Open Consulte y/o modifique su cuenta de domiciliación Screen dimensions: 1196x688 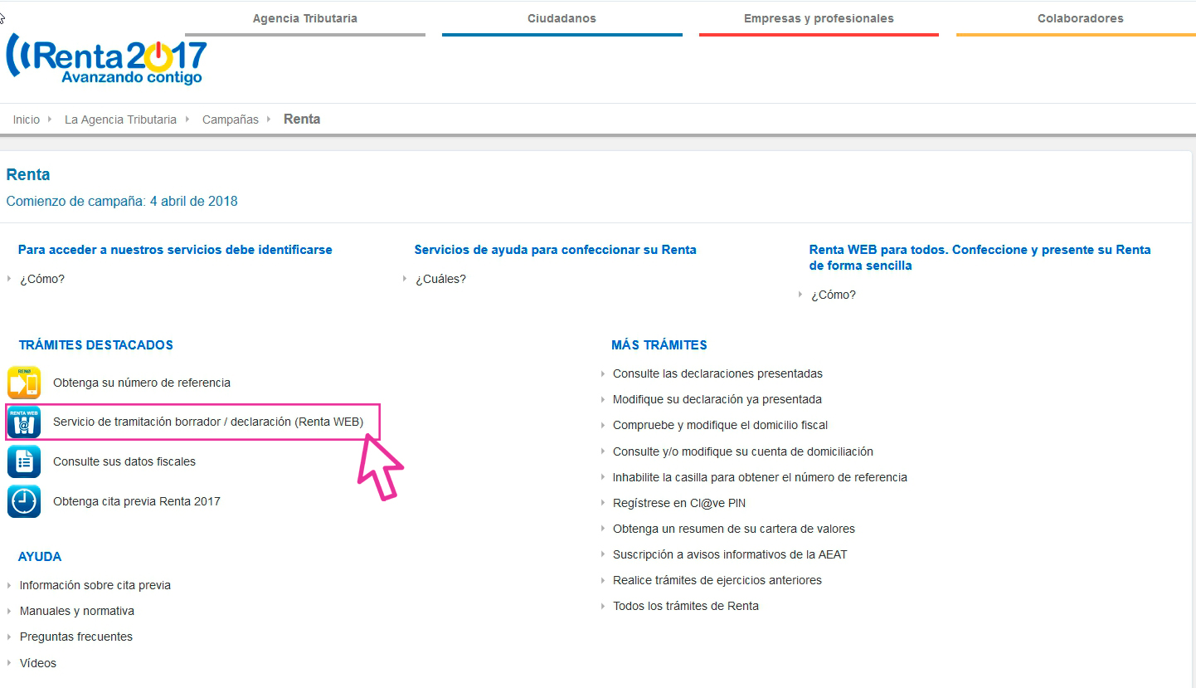[743, 451]
